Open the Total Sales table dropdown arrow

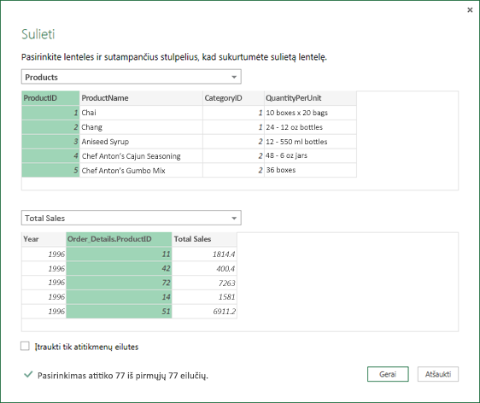pos(234,219)
